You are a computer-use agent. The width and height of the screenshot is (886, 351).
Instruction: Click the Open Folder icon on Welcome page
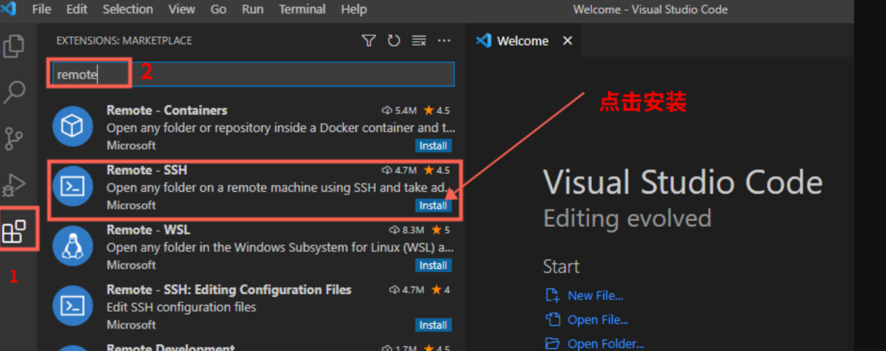click(x=553, y=344)
